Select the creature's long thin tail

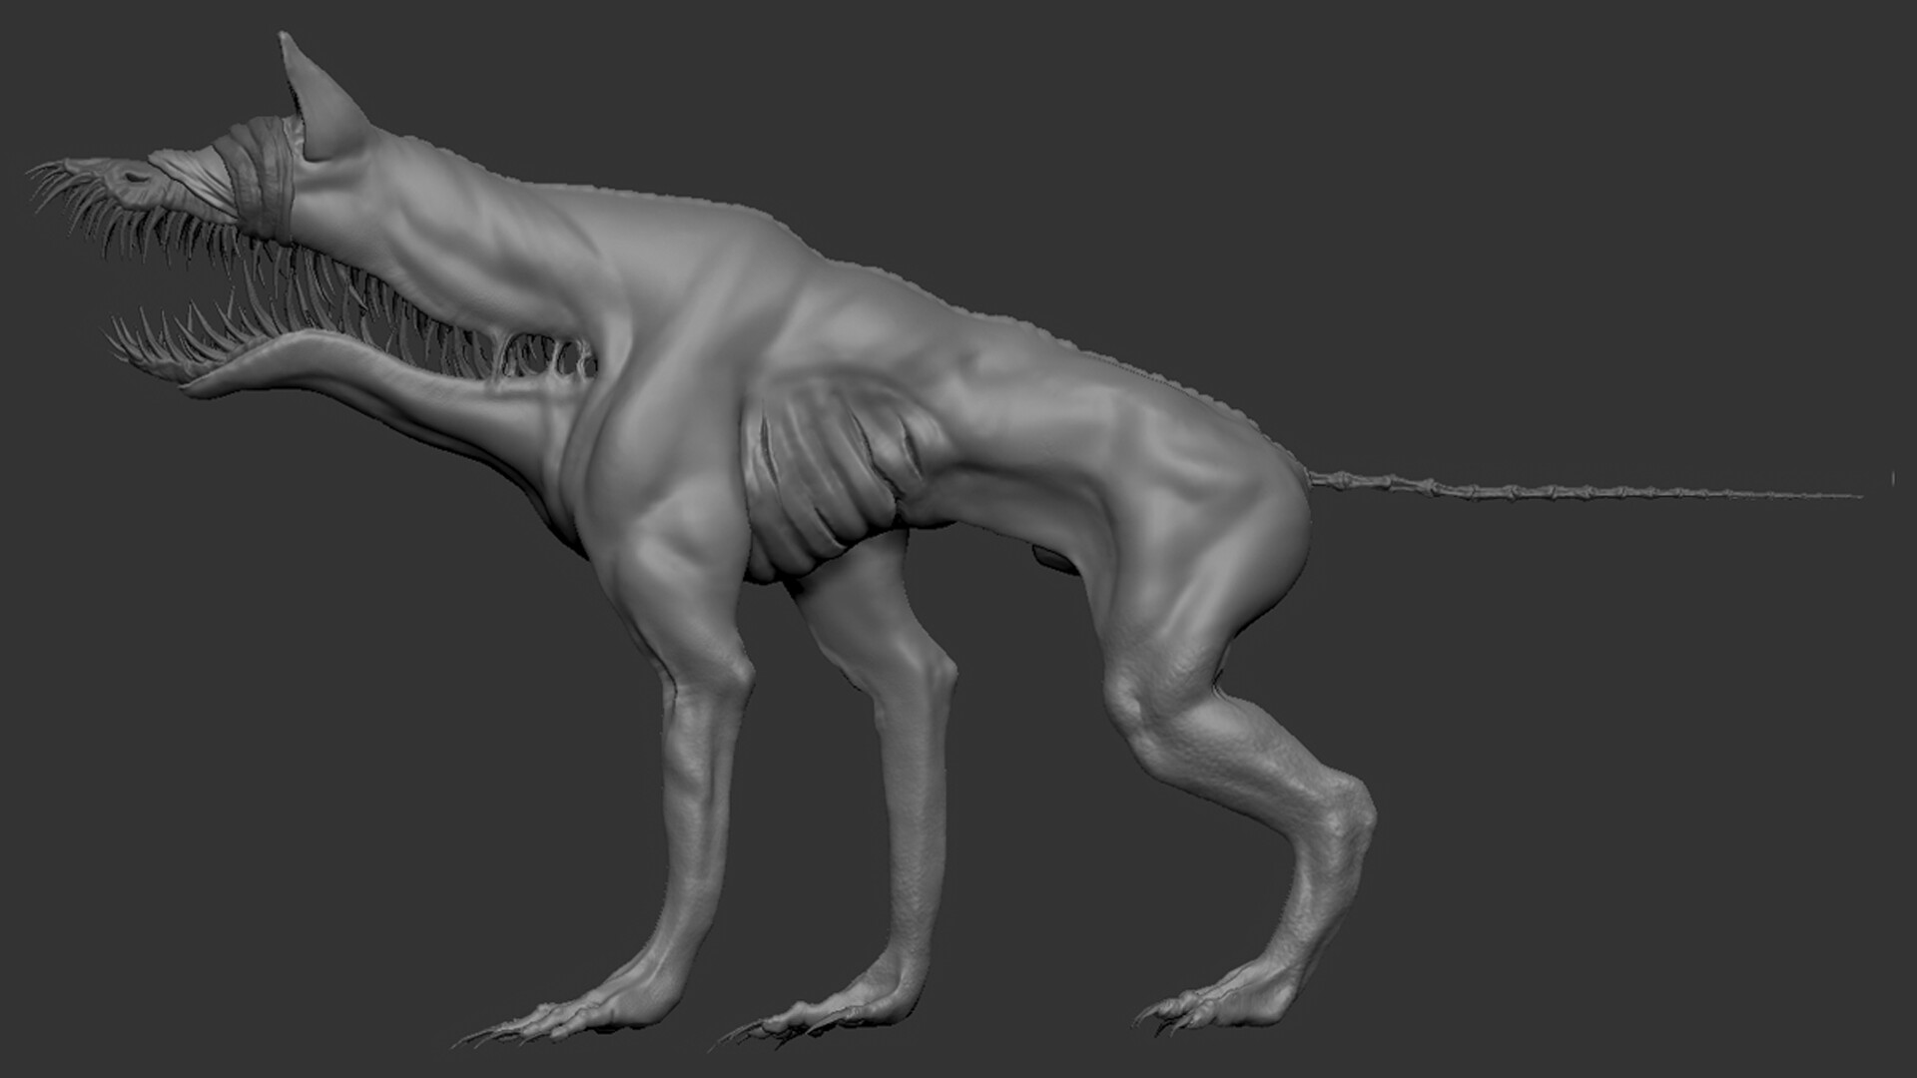pos(1597,489)
